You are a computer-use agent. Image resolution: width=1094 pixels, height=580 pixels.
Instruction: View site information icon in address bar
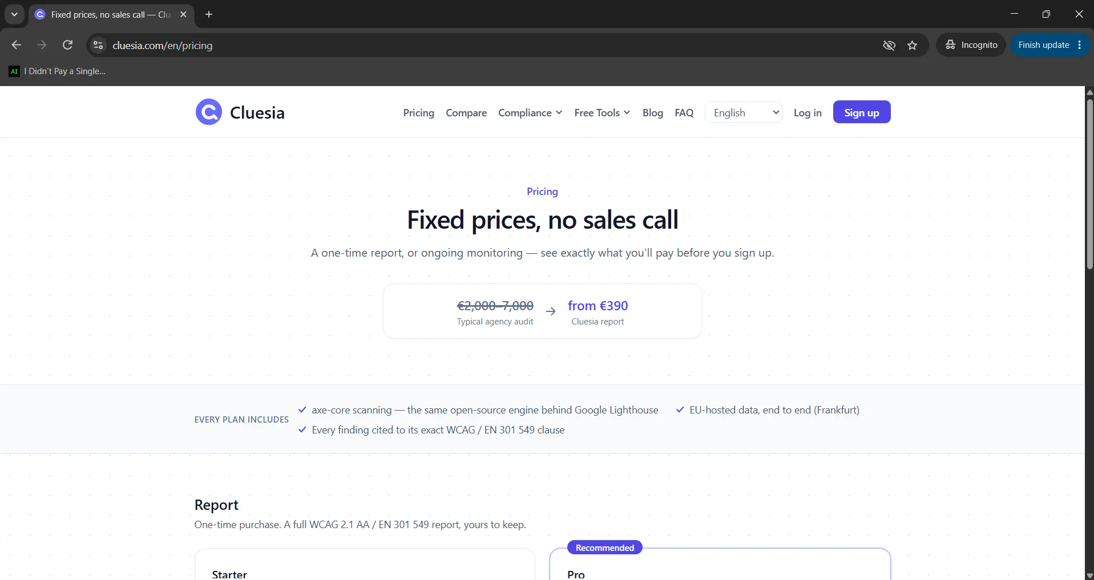98,45
